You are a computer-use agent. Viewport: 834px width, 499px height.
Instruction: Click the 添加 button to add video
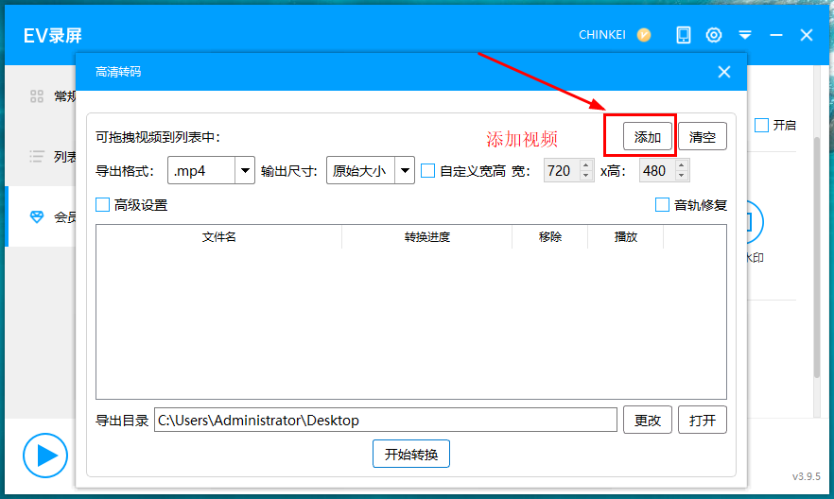click(648, 137)
